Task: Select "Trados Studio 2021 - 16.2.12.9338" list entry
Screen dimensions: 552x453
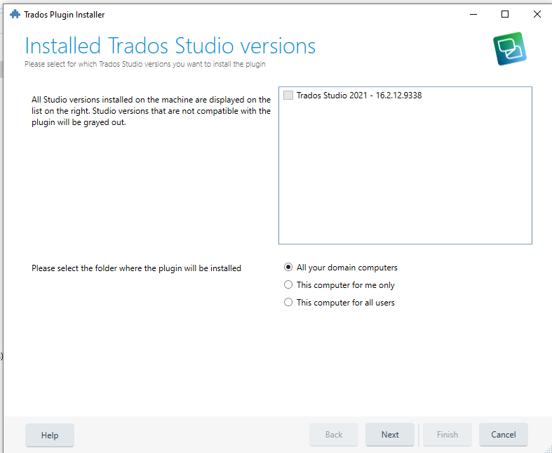Action: click(x=359, y=96)
